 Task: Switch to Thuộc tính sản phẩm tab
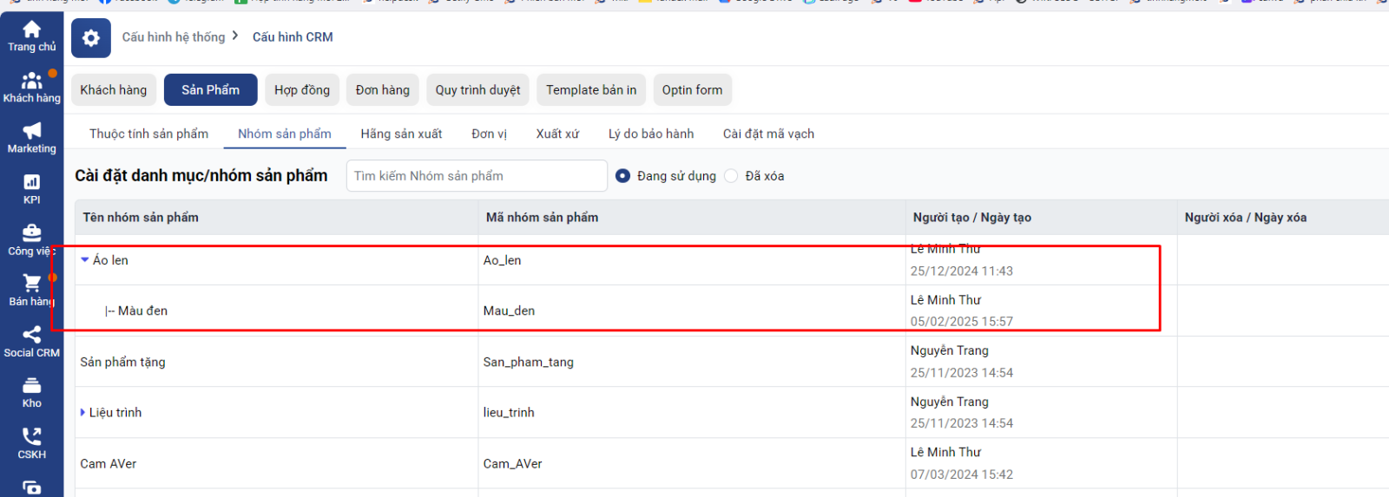[148, 134]
